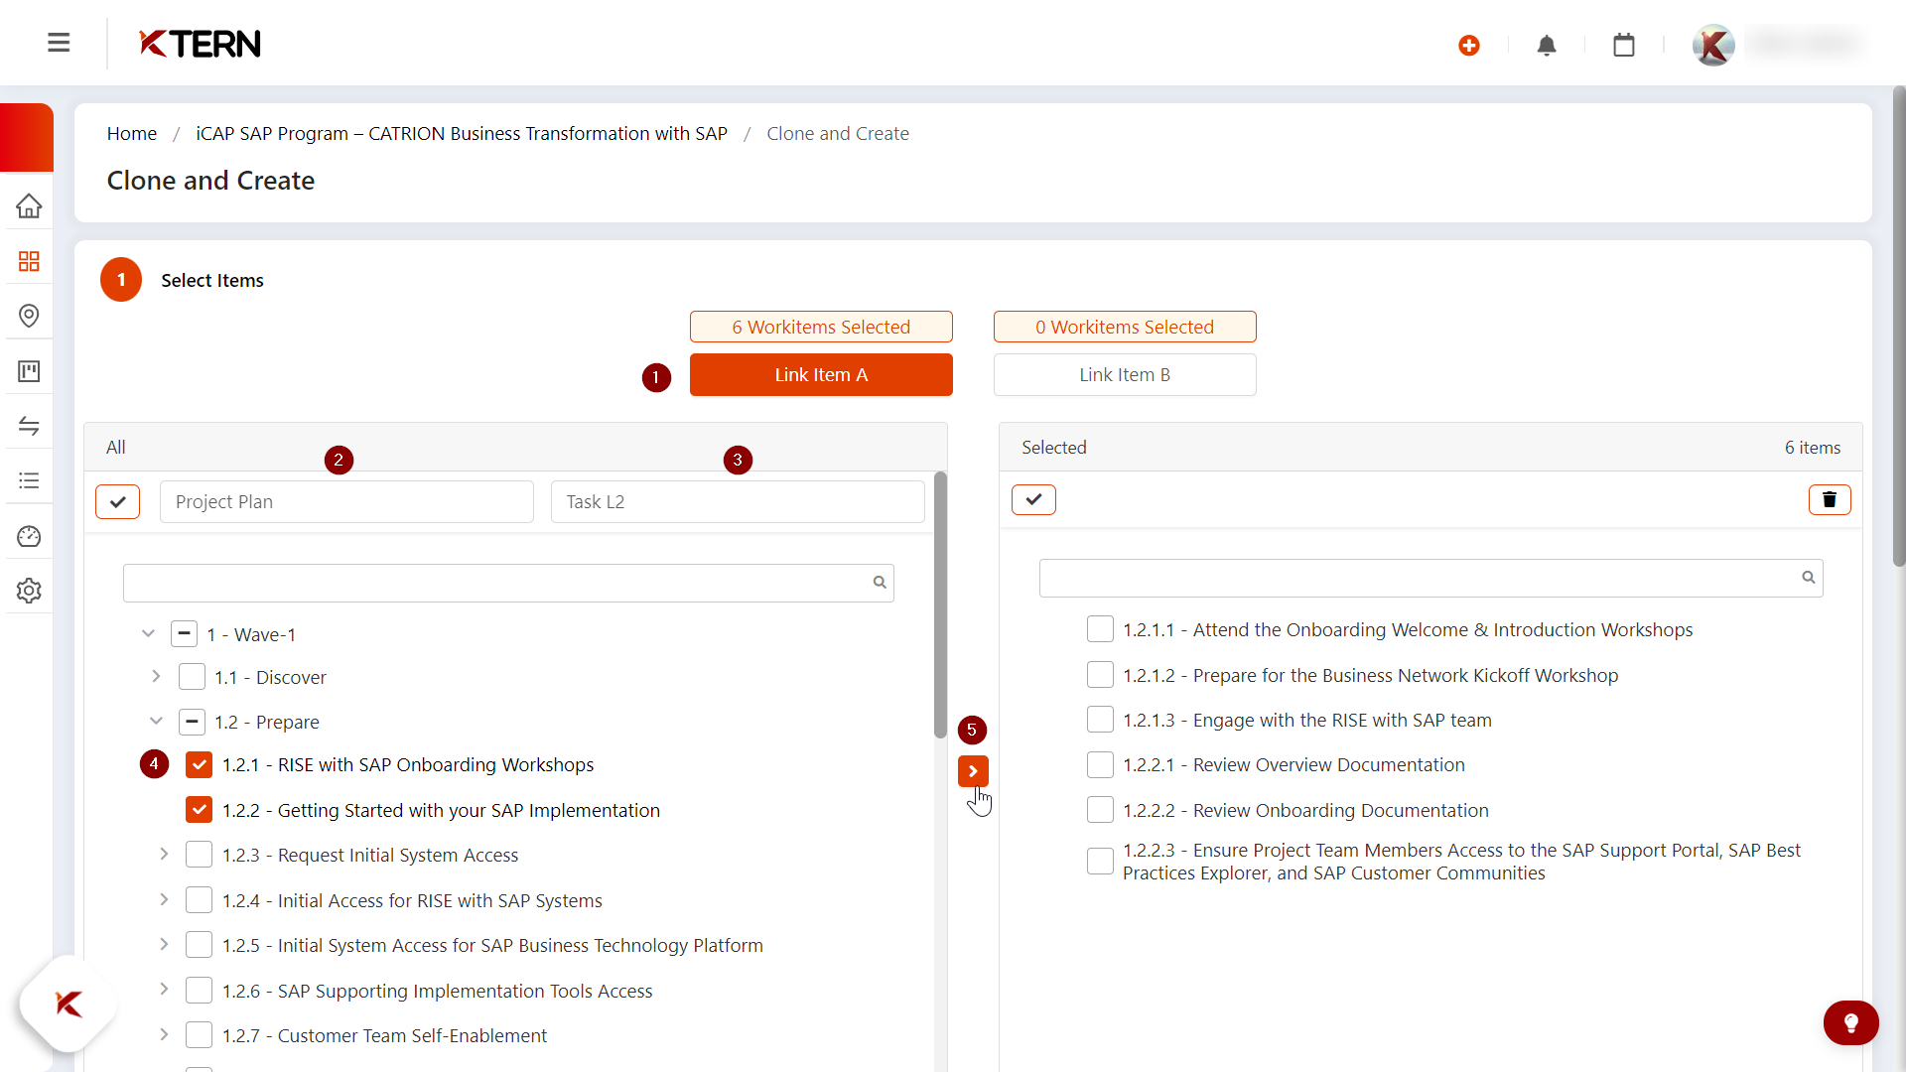This screenshot has width=1906, height=1072.
Task: Check 1.2.2.3 Ensure Project Team Members Access
Action: click(1100, 862)
